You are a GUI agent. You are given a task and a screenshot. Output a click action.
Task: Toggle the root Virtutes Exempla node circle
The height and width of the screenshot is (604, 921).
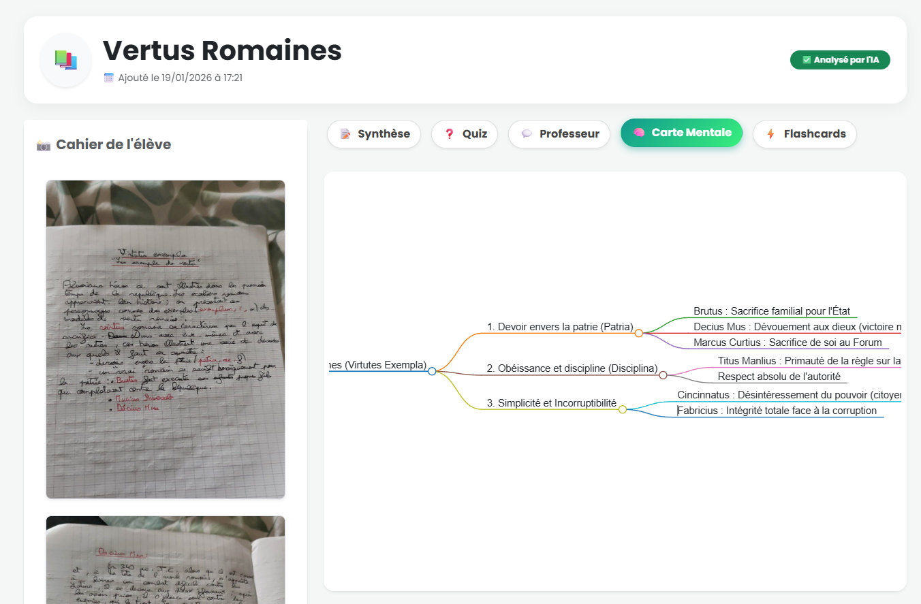[x=432, y=372]
